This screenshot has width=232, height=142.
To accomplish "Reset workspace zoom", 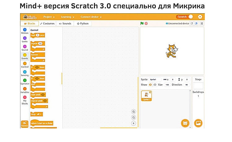I will (x=133, y=123).
